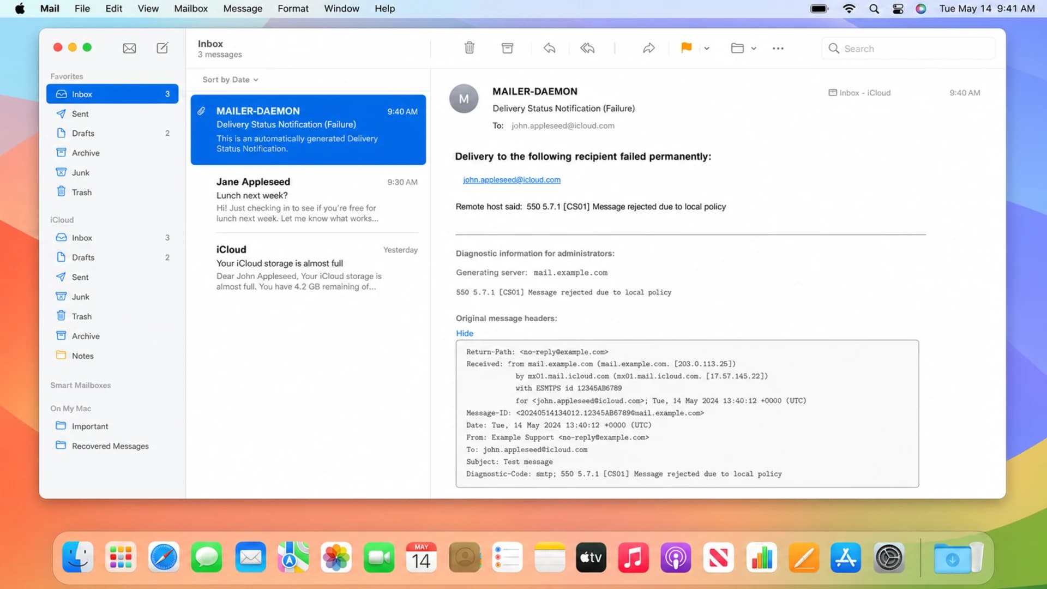Compose a new message
Viewport: 1047px width, 589px height.
tap(163, 48)
